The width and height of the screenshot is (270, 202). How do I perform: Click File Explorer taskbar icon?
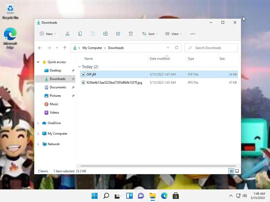[153, 196]
